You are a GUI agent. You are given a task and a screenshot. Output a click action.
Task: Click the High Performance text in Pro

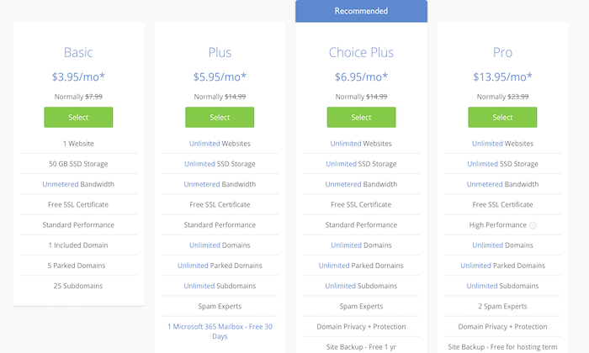pyautogui.click(x=498, y=224)
